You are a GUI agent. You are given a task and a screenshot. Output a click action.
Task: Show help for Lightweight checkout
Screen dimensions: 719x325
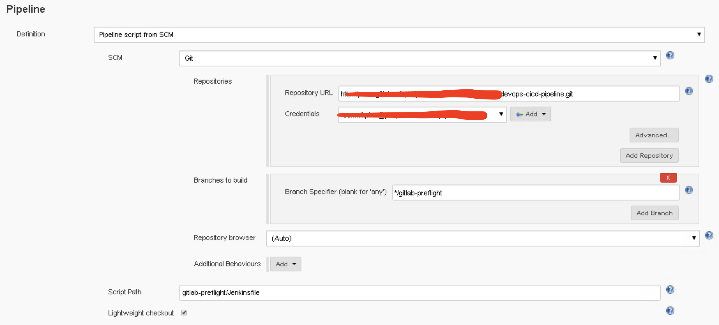[x=670, y=311]
